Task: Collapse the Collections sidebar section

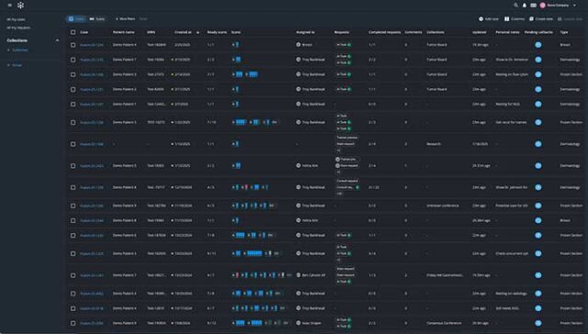Action: click(x=57, y=40)
